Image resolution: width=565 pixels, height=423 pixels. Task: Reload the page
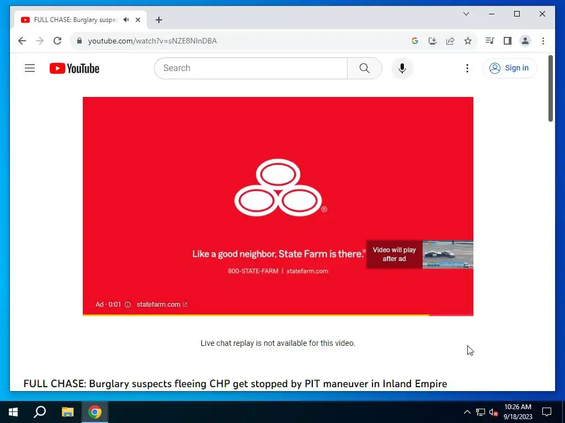click(57, 41)
